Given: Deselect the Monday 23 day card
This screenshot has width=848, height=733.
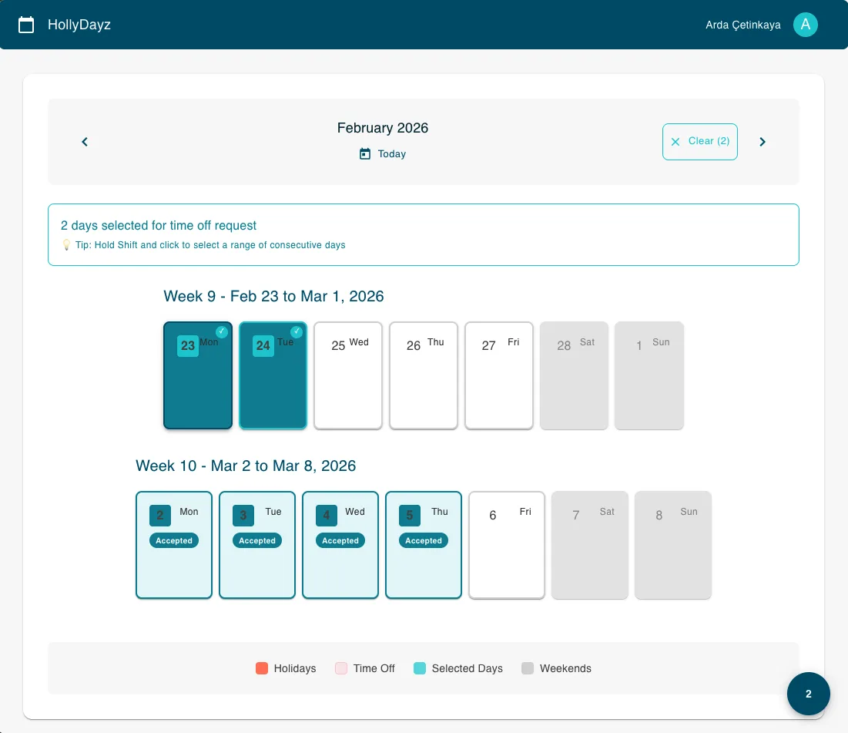Looking at the screenshot, I should click(x=198, y=385).
